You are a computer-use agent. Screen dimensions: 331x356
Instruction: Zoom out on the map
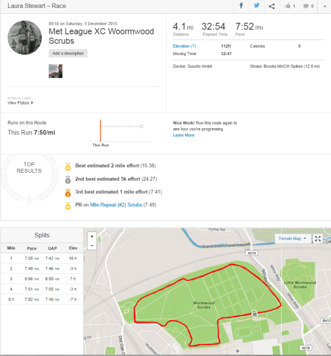tap(92, 245)
